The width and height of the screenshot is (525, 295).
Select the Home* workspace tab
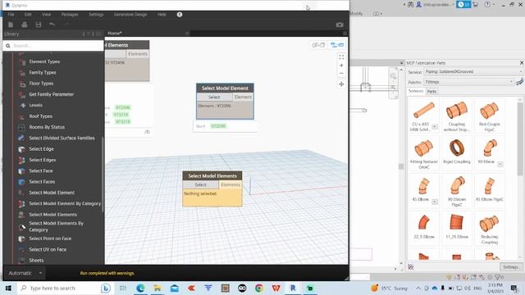coord(115,33)
